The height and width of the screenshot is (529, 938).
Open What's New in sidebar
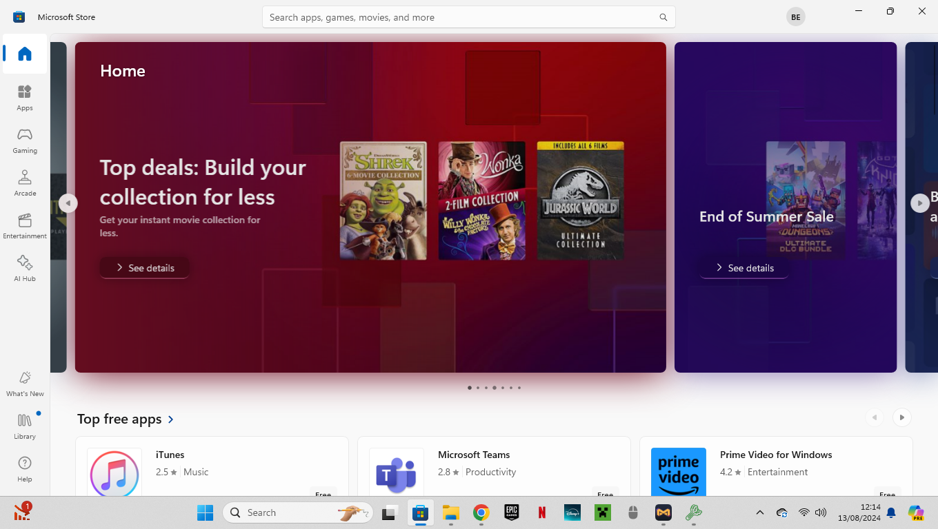pos(25,384)
